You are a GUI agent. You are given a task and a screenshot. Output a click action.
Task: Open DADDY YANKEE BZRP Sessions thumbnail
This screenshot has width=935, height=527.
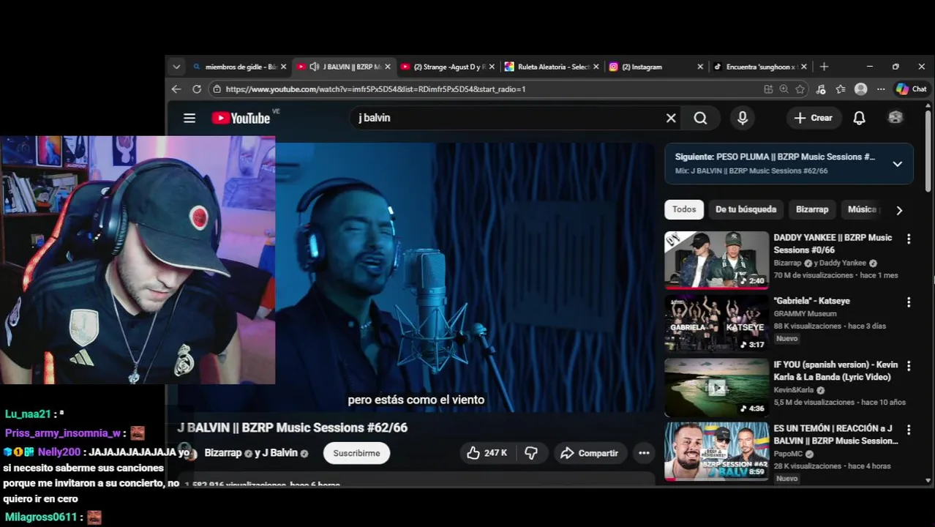(x=716, y=260)
